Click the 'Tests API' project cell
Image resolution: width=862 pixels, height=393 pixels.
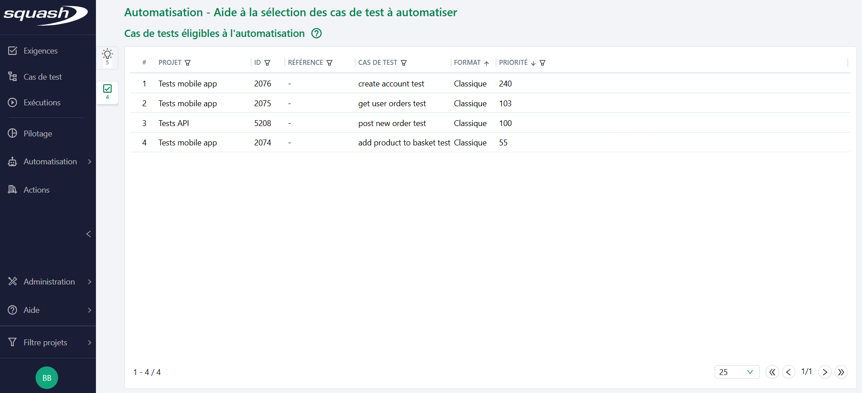(174, 123)
